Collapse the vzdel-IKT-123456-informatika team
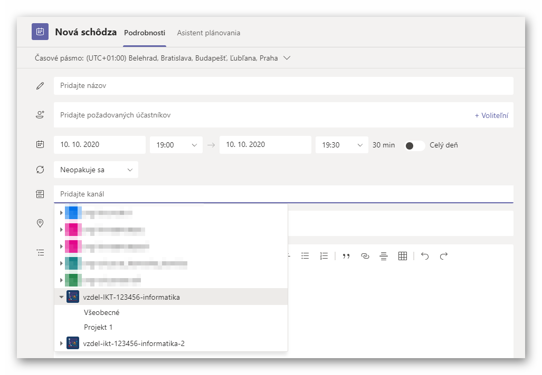The width and height of the screenshot is (542, 375). click(62, 297)
